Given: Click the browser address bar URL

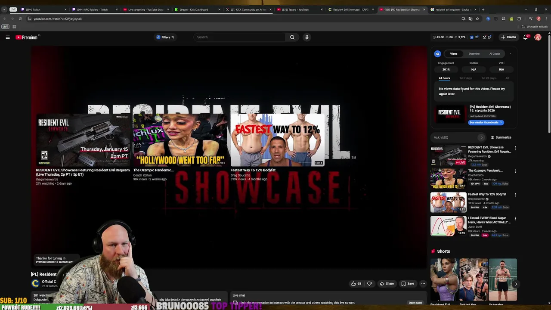Looking at the screenshot, I should click(58, 19).
